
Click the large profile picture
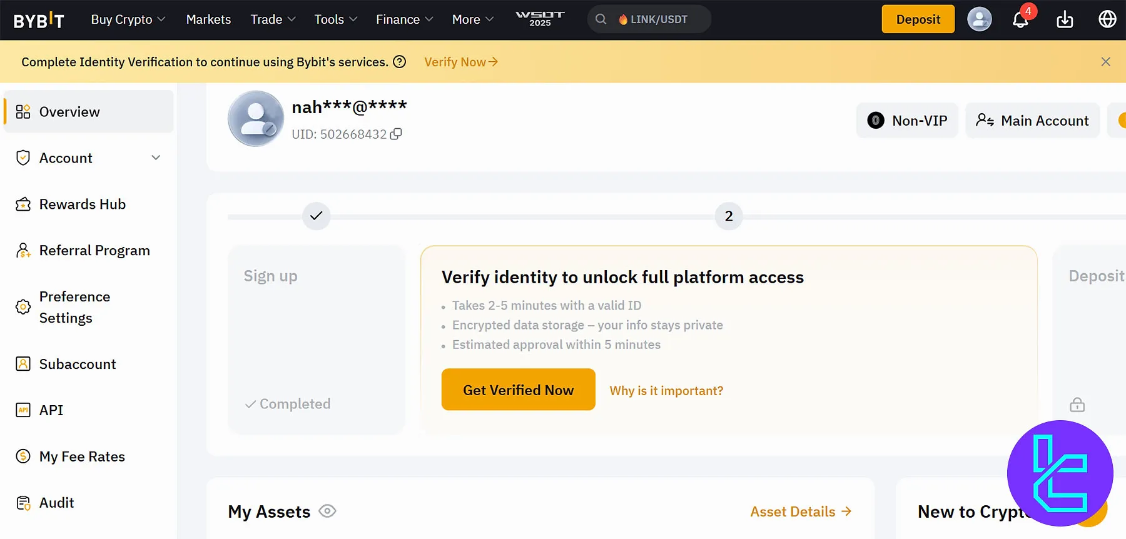click(256, 119)
